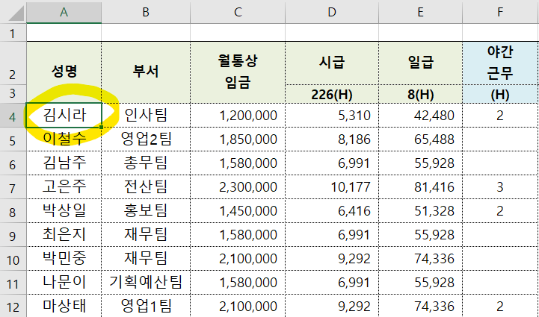This screenshot has width=539, height=317.
Task: Select column E header
Action: [x=420, y=12]
